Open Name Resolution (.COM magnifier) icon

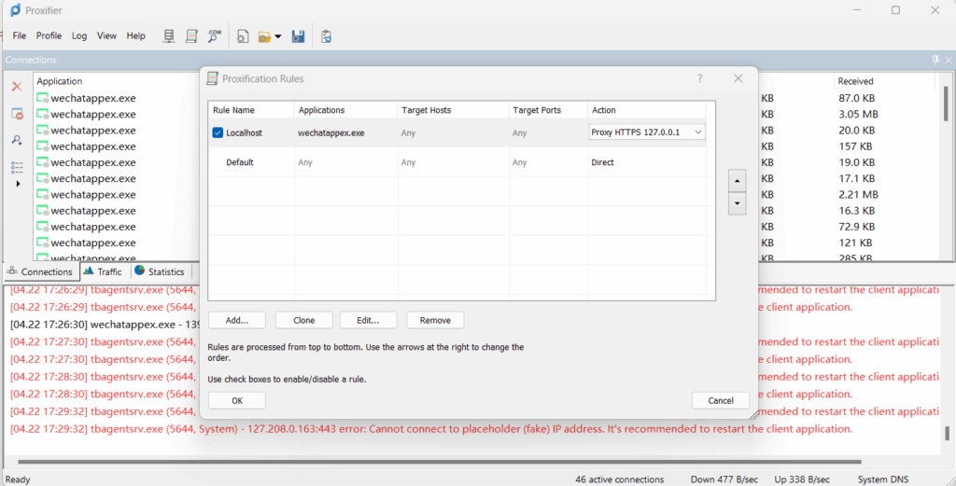pos(215,36)
